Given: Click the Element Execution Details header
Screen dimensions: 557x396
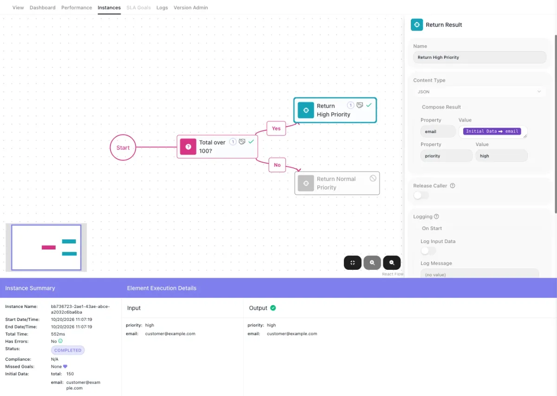Looking at the screenshot, I should pyautogui.click(x=162, y=288).
